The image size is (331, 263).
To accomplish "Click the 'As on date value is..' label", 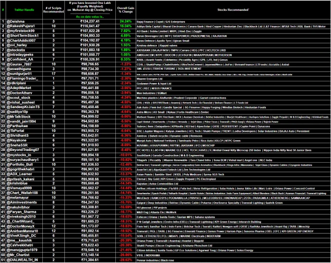I will pos(90,17).
